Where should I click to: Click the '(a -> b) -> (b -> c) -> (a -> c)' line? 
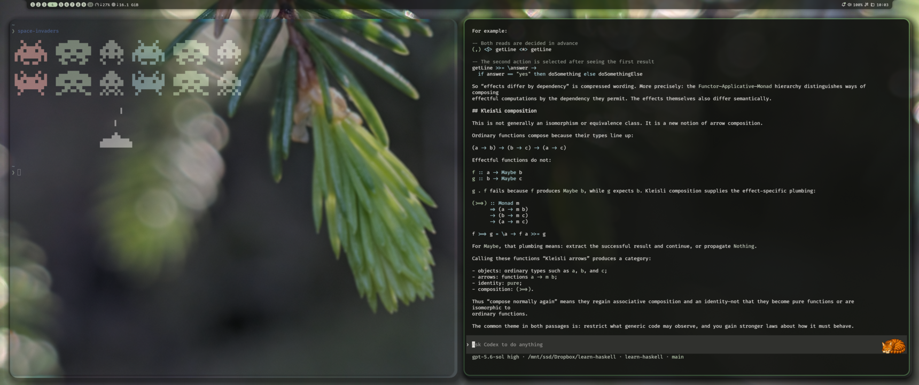(519, 148)
